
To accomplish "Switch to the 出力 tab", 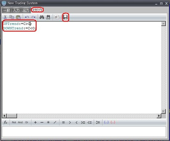I will tap(26, 10).
